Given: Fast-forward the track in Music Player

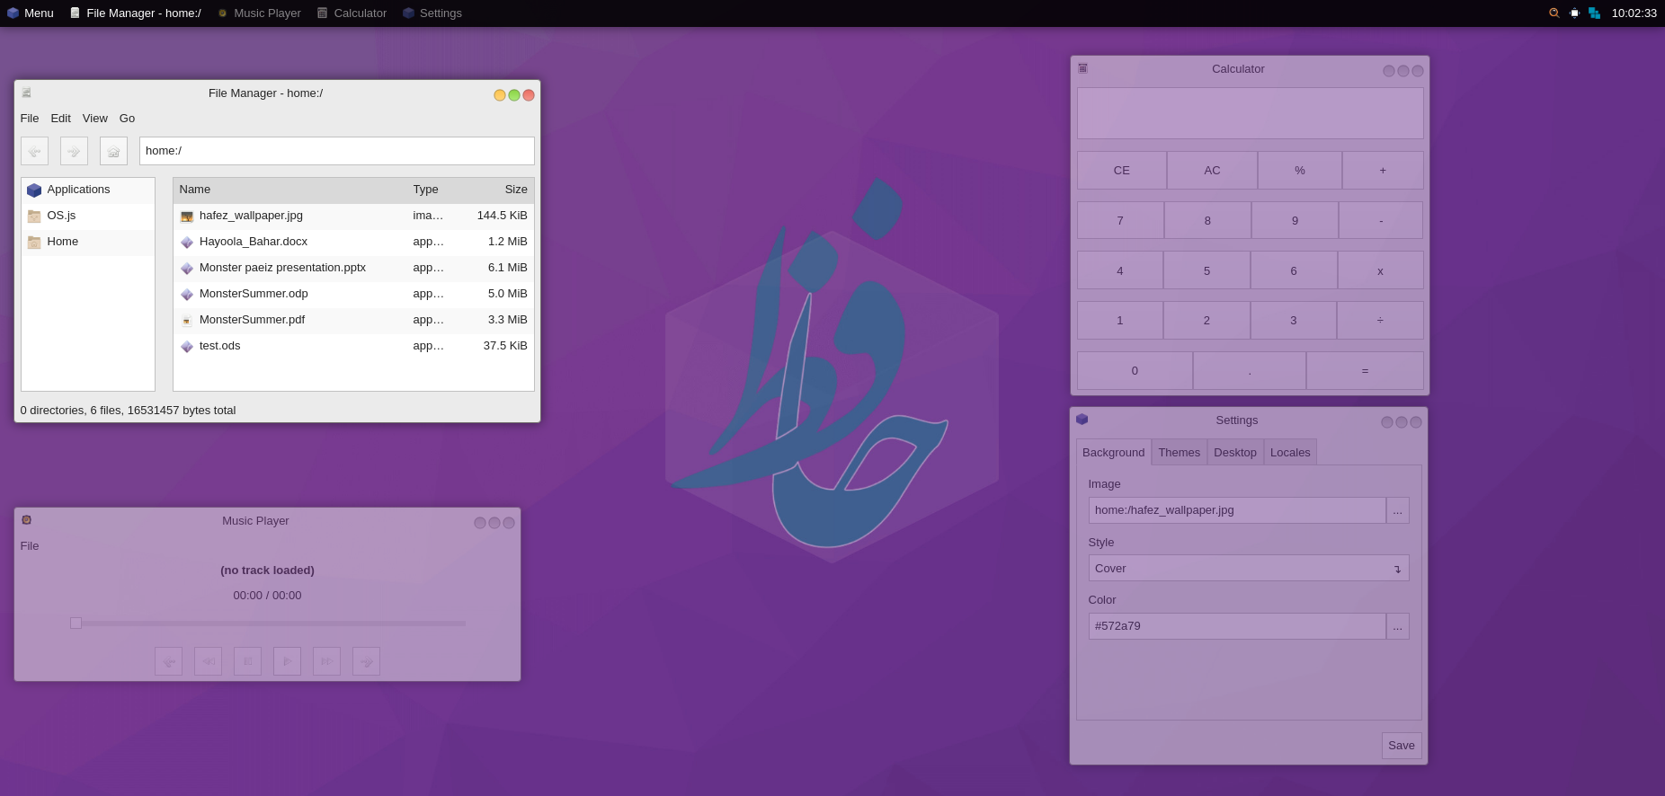Looking at the screenshot, I should point(326,661).
